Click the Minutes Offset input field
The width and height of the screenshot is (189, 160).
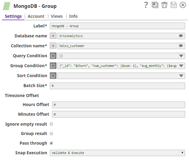click(118, 114)
